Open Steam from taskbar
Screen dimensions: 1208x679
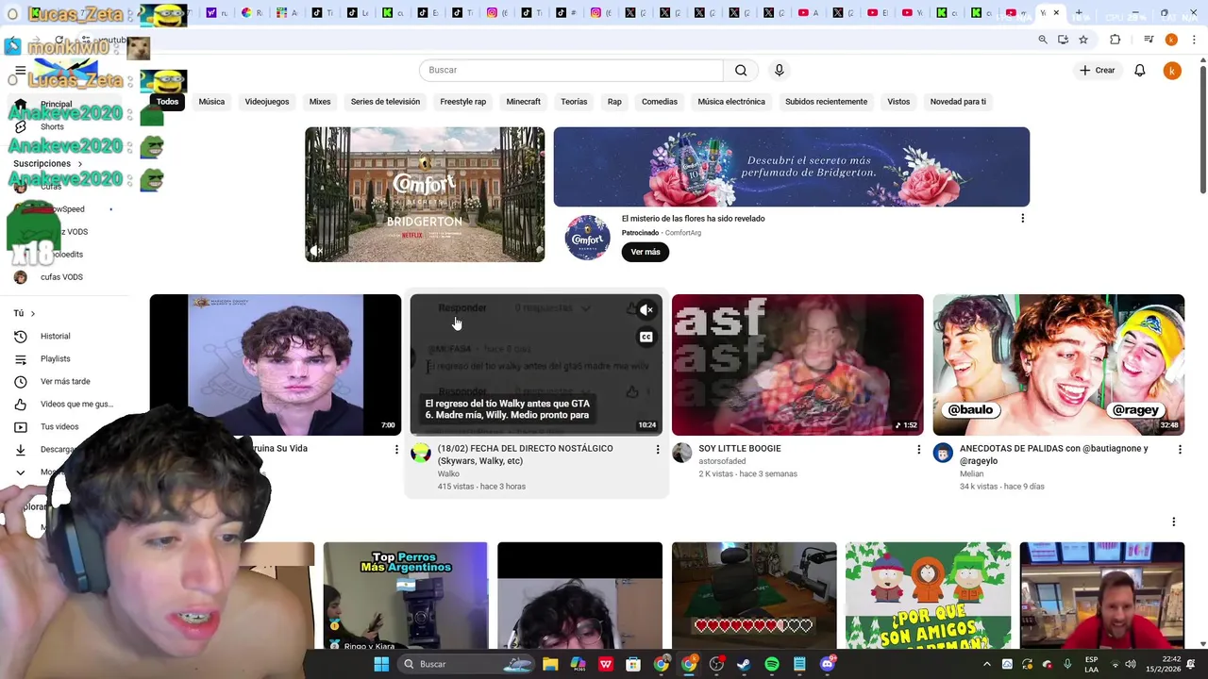745,664
